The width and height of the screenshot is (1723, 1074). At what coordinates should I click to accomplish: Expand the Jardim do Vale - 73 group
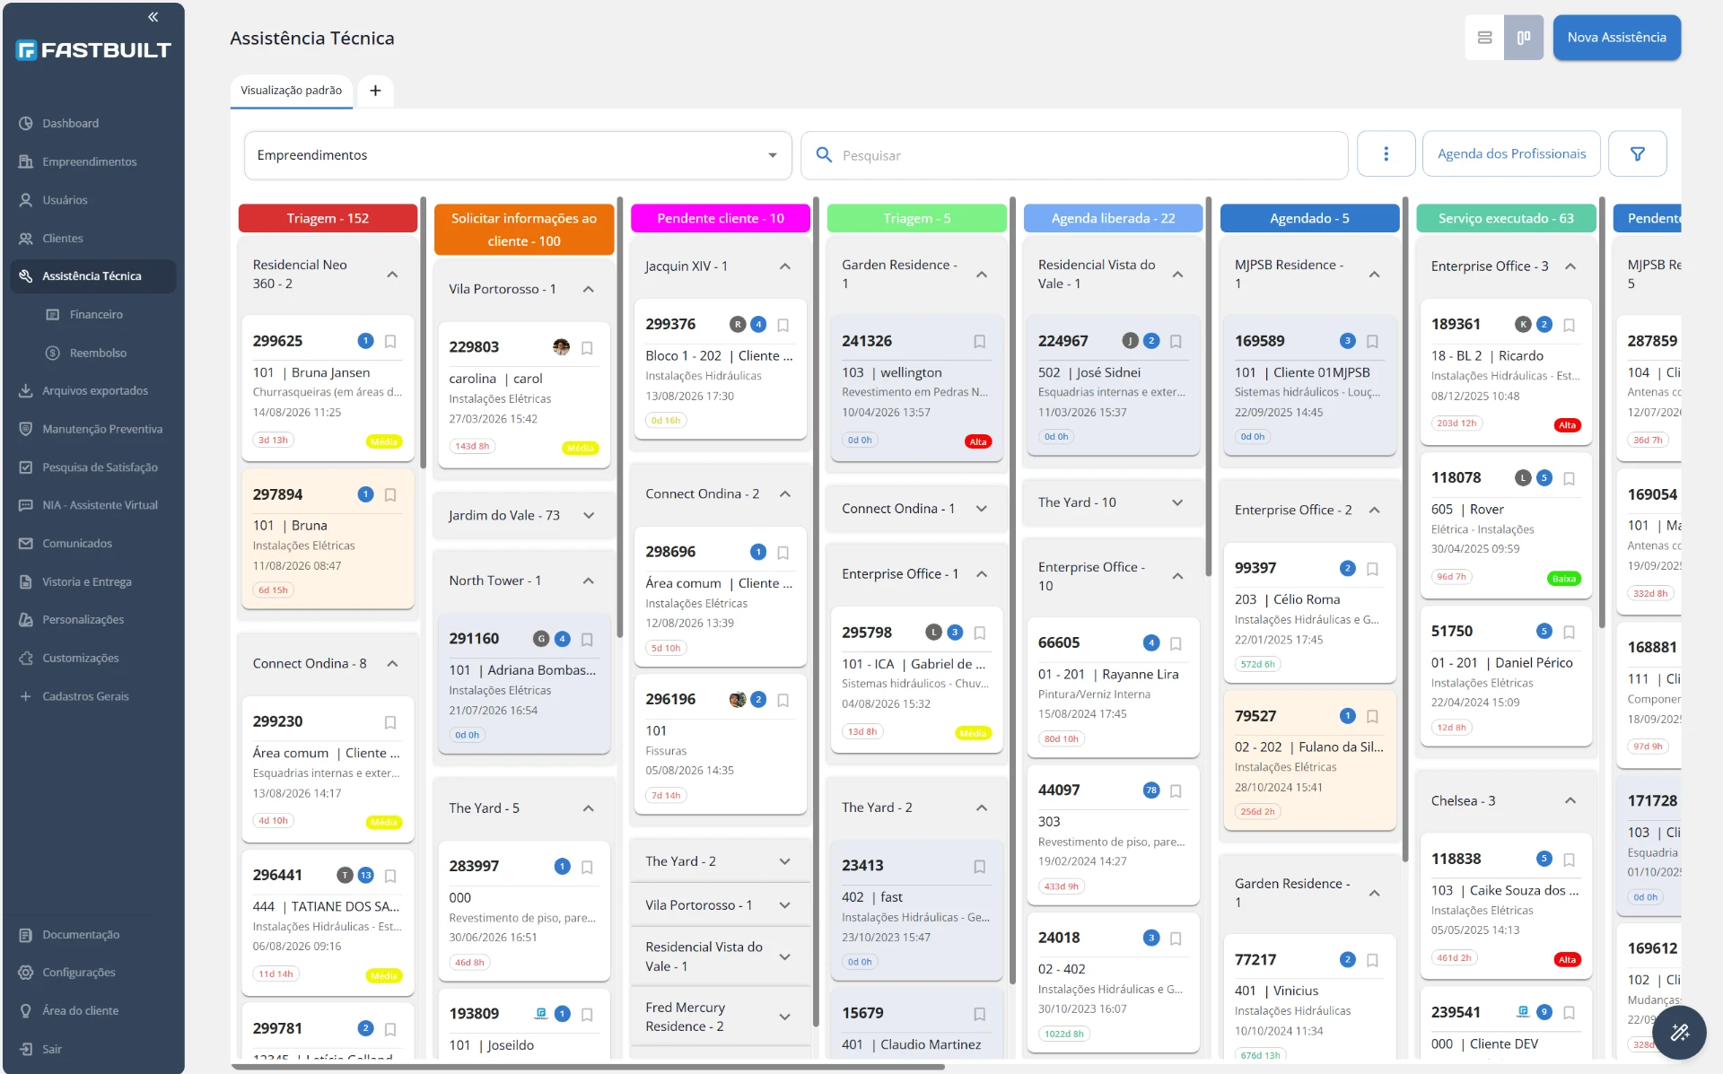pos(589,516)
